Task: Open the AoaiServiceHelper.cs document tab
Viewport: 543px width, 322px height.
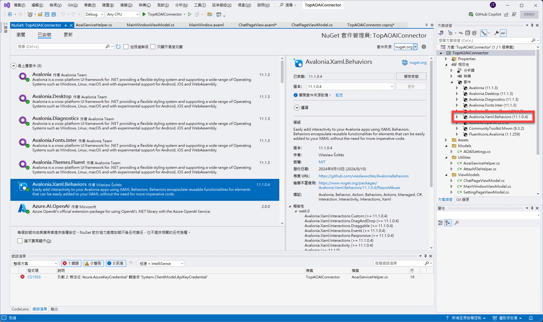Action: (x=94, y=25)
